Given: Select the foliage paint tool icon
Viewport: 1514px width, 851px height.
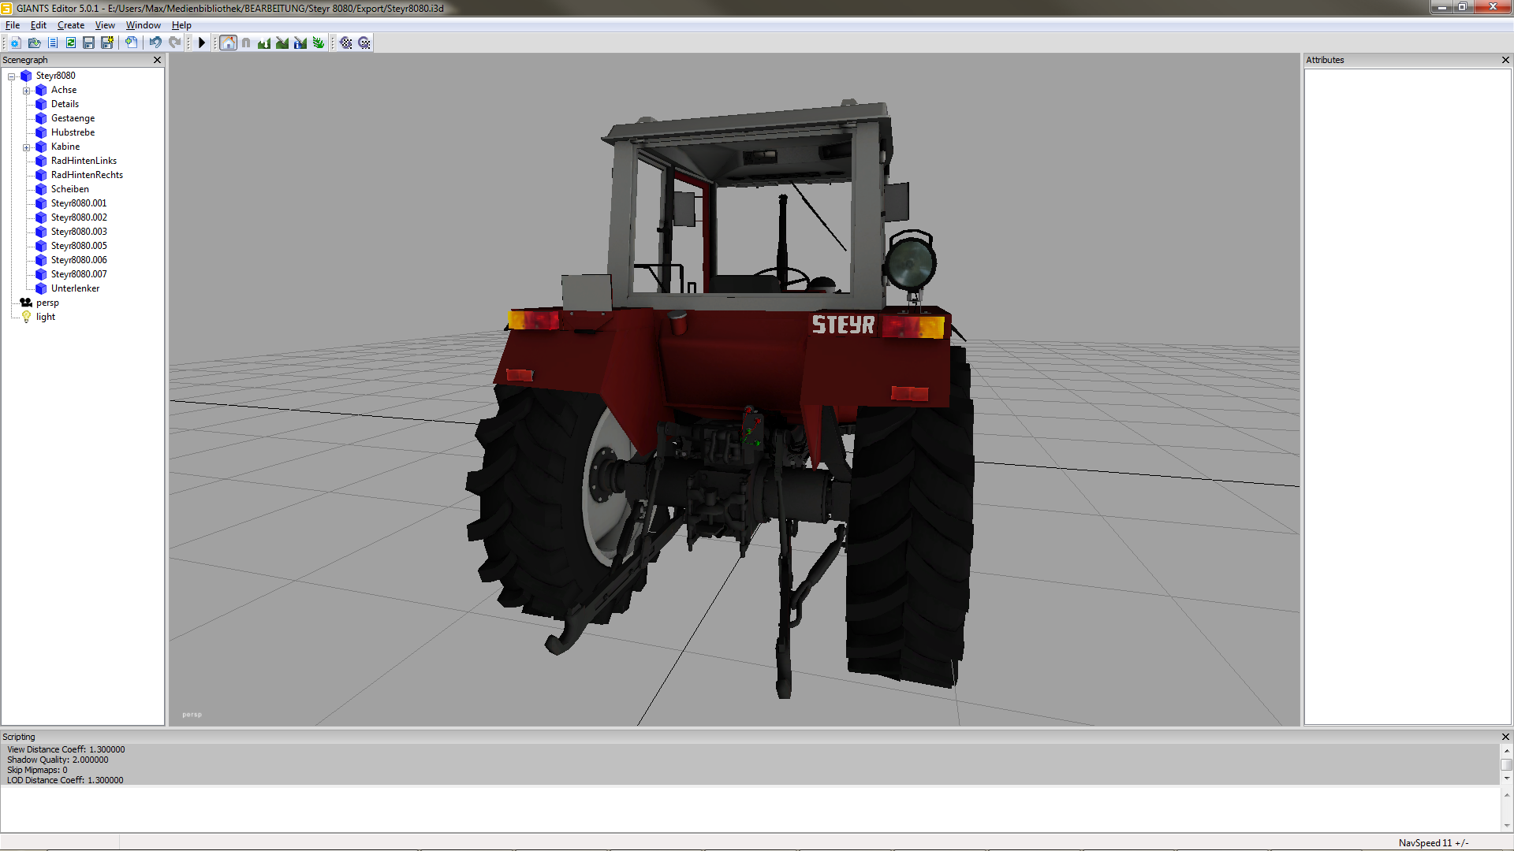Looking at the screenshot, I should click(x=319, y=43).
